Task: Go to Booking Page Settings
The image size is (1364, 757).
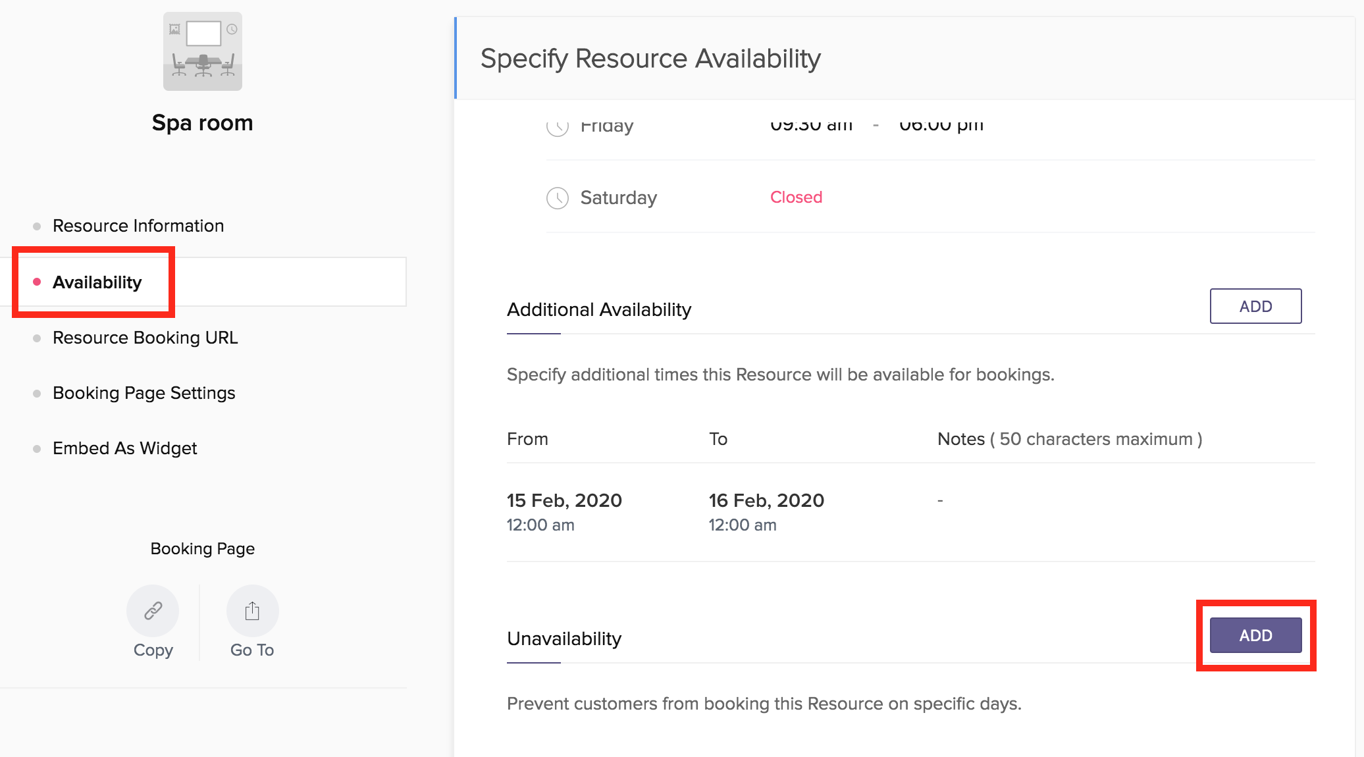Action: (144, 393)
